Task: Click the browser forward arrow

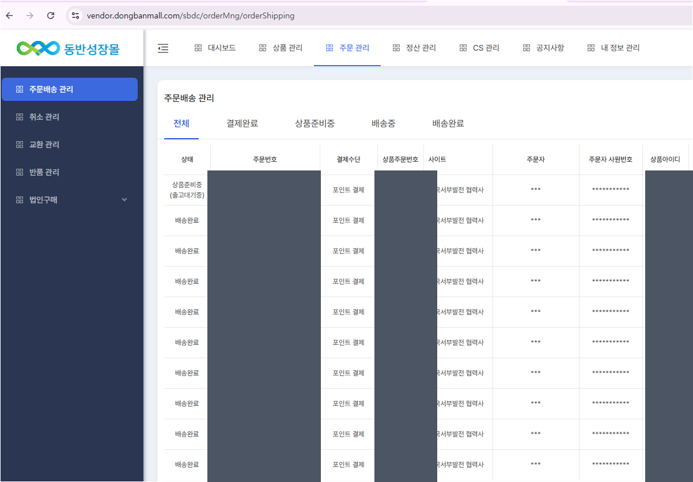Action: [x=30, y=16]
